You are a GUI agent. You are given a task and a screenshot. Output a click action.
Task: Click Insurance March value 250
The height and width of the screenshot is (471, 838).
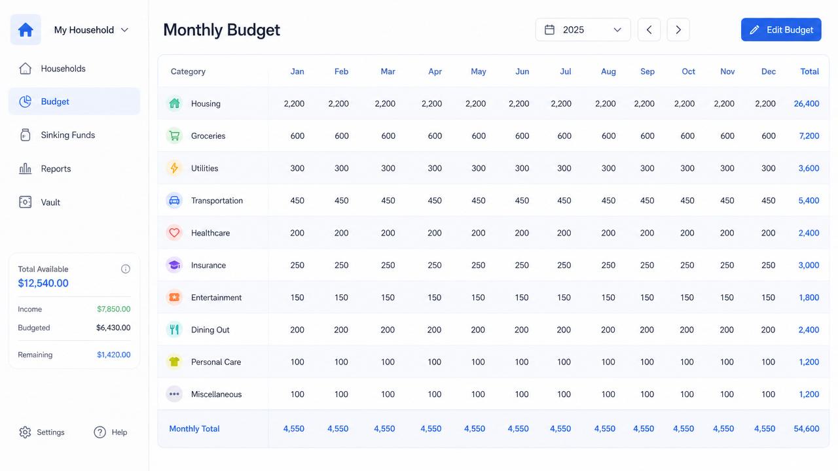point(388,265)
